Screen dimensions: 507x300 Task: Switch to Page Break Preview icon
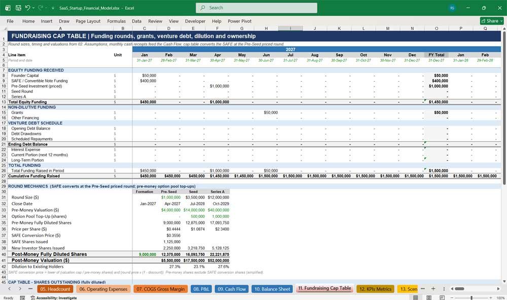pyautogui.click(x=442, y=297)
